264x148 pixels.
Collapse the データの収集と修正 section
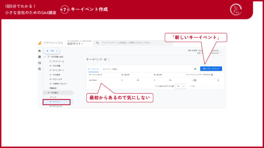point(45,57)
